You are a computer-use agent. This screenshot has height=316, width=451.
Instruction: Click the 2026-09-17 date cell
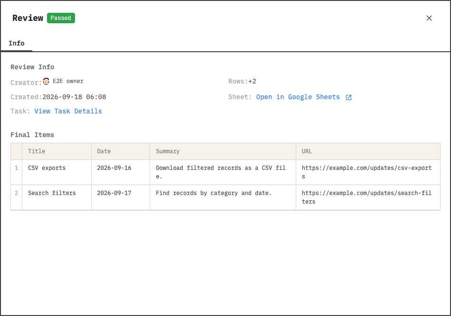point(121,197)
